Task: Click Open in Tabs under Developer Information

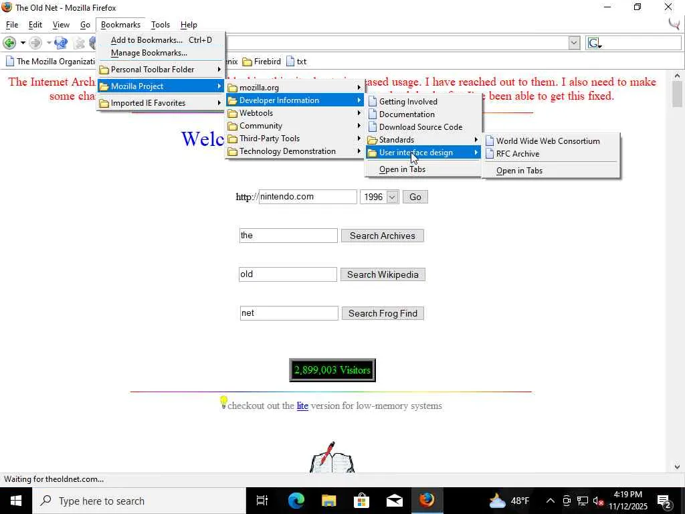Action: [423, 169]
